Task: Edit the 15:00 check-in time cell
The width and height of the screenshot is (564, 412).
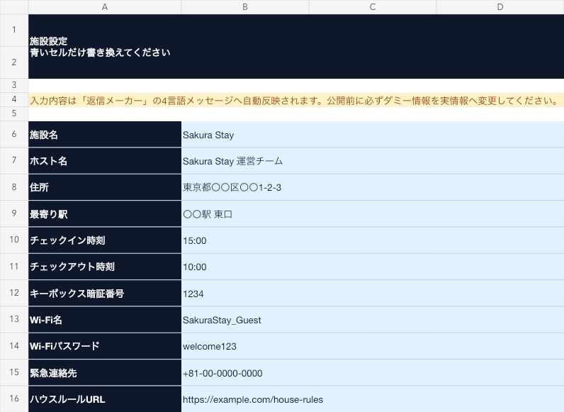Action: 373,240
